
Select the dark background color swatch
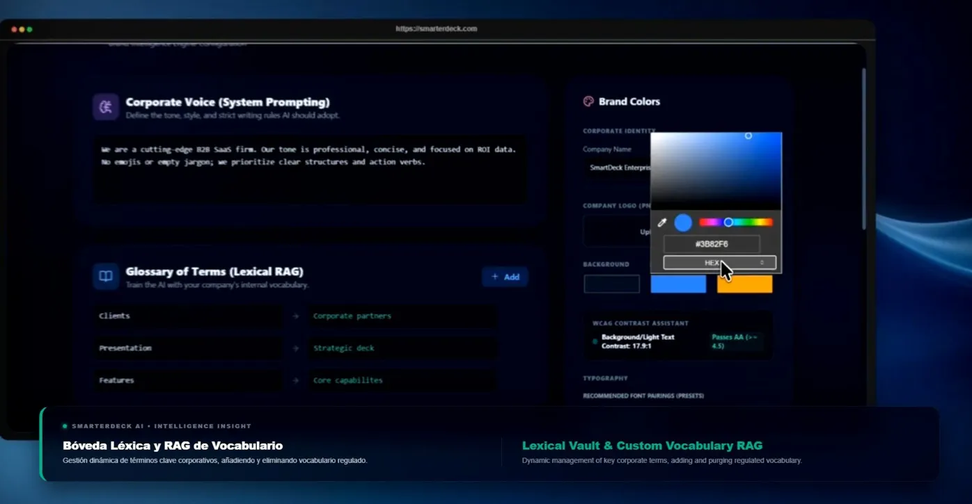(x=611, y=284)
